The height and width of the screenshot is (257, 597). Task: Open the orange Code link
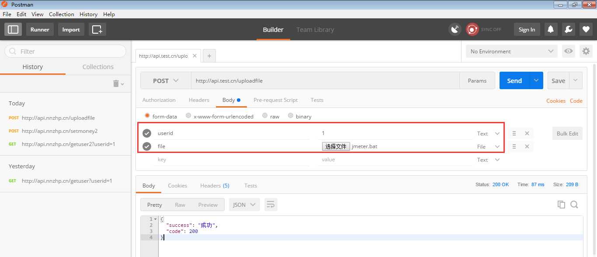[x=576, y=101]
